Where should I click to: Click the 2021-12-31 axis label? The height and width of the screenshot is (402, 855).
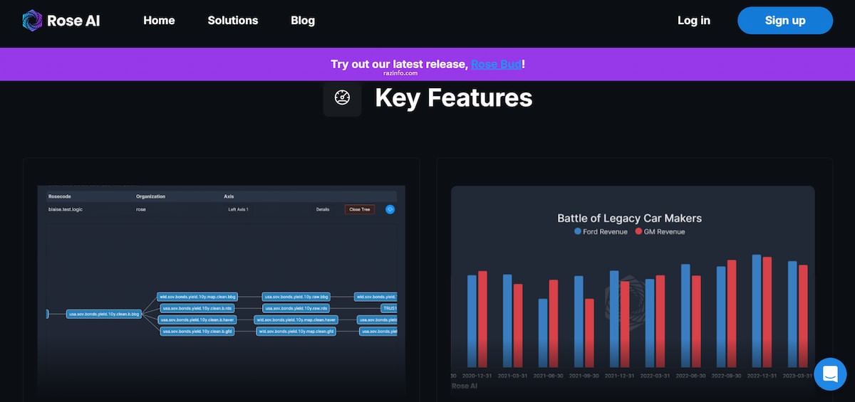point(619,375)
